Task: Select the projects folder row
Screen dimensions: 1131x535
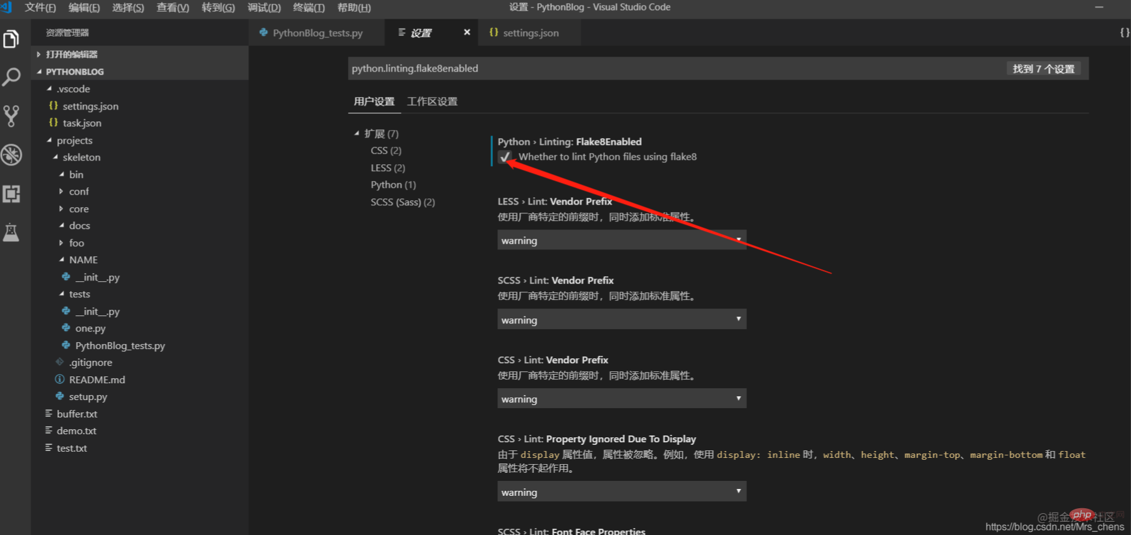Action: [x=139, y=140]
